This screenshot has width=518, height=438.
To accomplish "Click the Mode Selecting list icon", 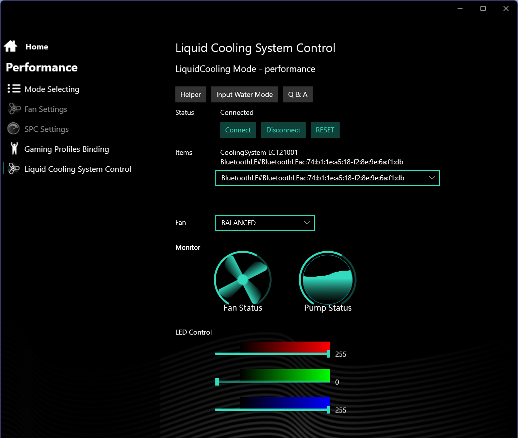I will tap(14, 88).
